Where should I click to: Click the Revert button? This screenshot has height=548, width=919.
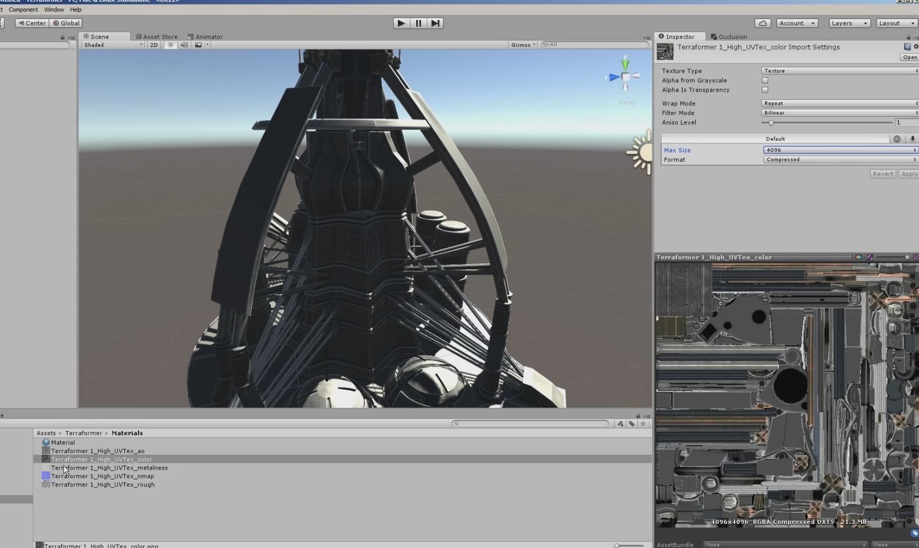click(883, 174)
